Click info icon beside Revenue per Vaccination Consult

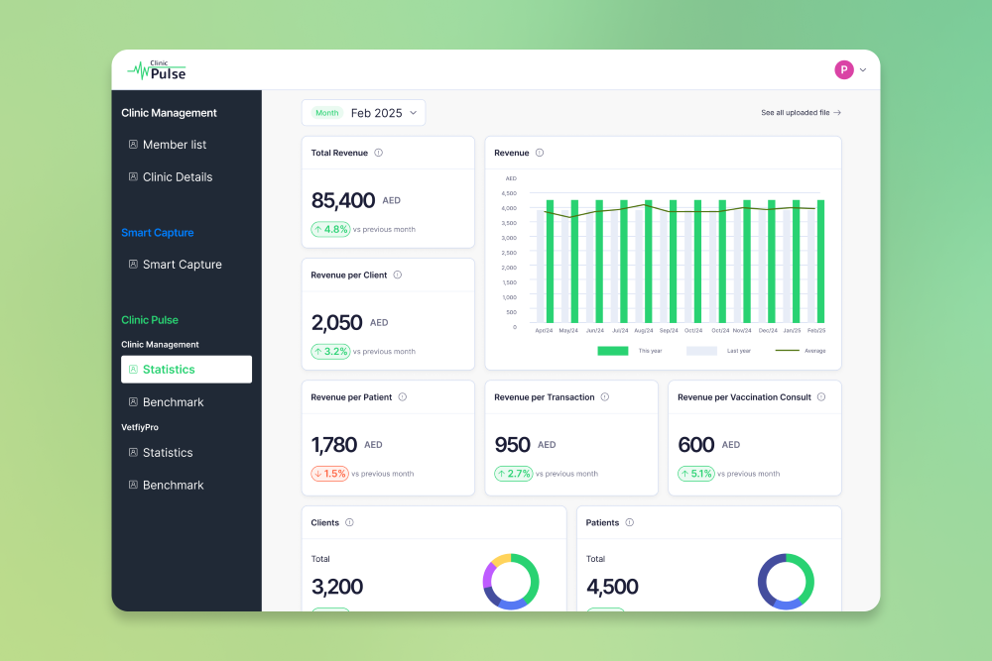821,396
